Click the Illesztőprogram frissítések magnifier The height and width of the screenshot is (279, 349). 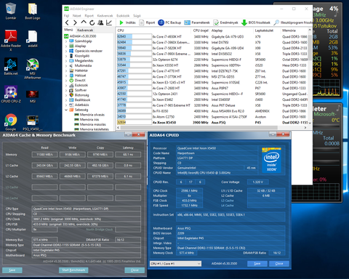276,23
